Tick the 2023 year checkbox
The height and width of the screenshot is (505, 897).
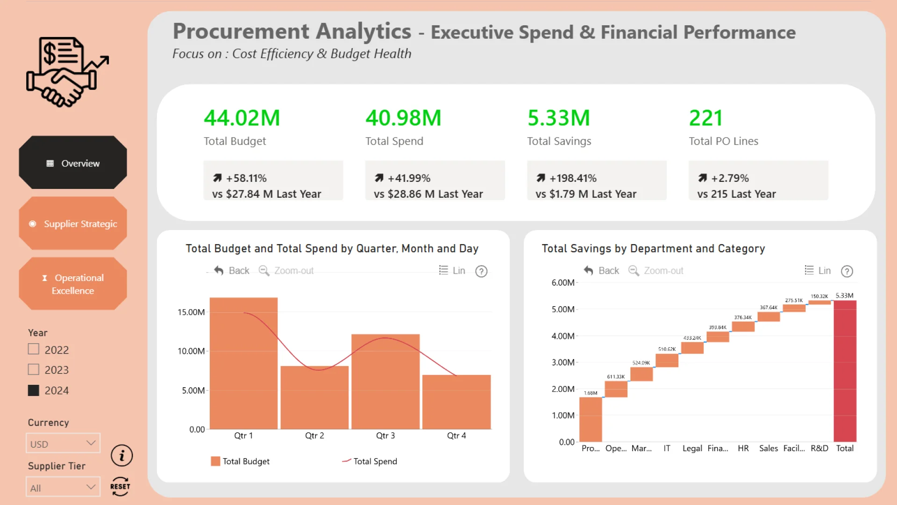[34, 369]
